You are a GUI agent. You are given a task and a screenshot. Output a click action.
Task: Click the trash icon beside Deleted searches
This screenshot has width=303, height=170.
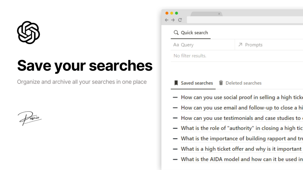221,83
